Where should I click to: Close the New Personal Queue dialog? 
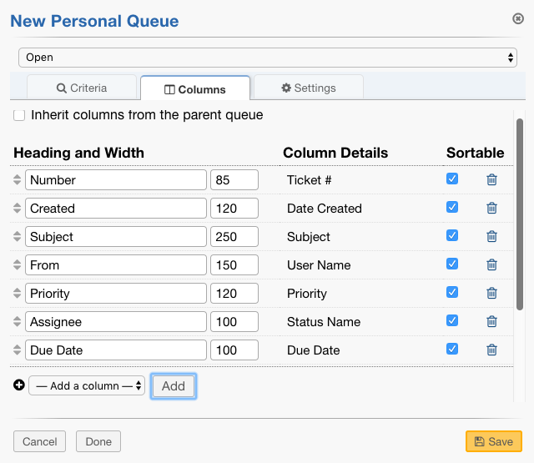(518, 18)
